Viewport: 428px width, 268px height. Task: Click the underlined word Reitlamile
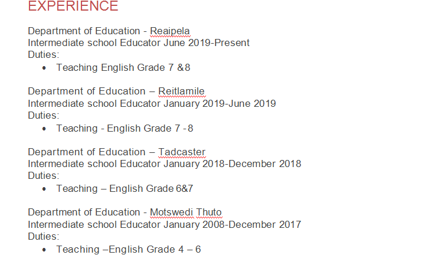tap(181, 91)
